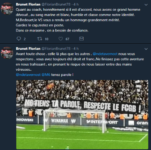Open Brunet Florian avatar on second tweet

(x=7, y=53)
